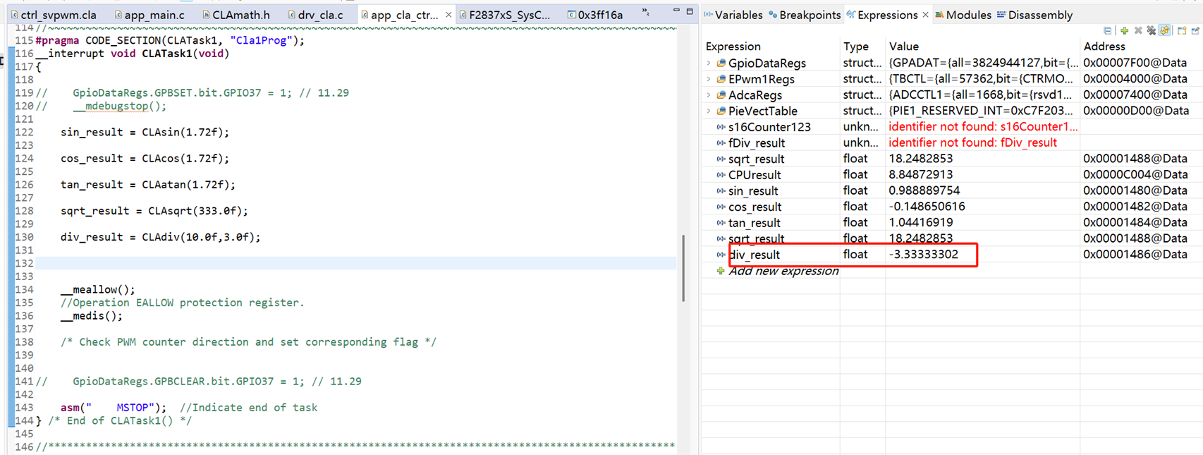This screenshot has width=1203, height=455.
Task: Click the __meallow() call on line 134
Action: 97,289
